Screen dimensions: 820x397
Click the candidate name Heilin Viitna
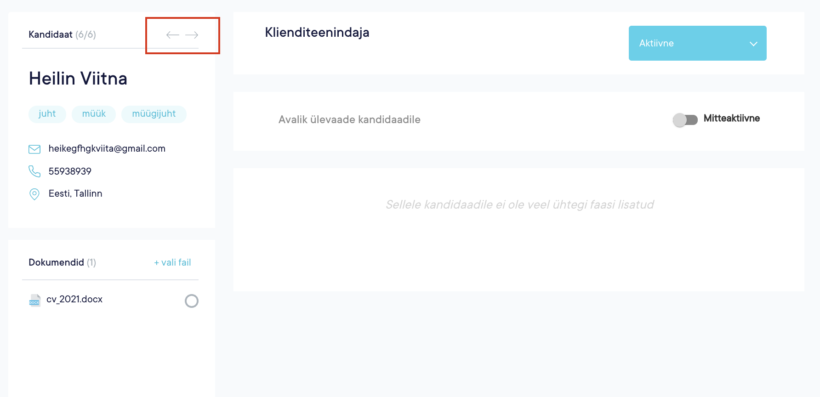[78, 79]
